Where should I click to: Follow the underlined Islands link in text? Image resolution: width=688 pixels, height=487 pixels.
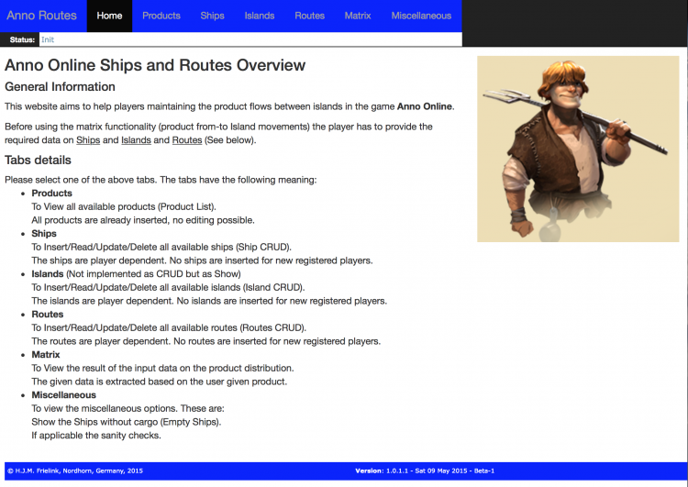[136, 140]
